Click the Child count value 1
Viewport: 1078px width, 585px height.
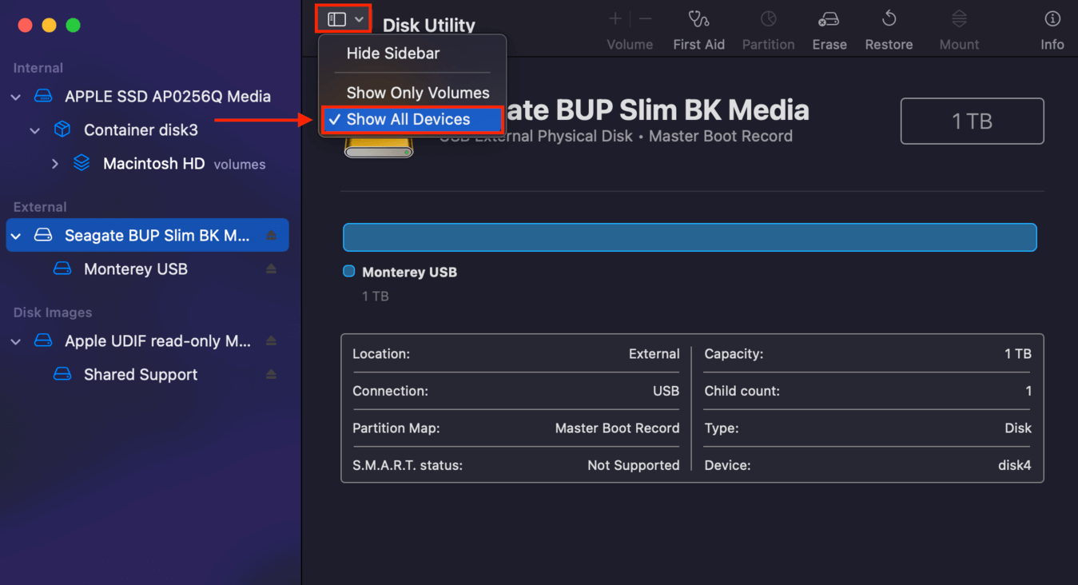[1028, 392]
